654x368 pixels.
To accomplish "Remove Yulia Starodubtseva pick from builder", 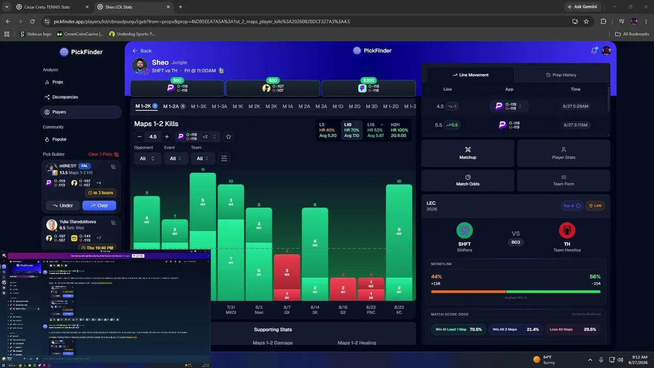I will pos(113,222).
